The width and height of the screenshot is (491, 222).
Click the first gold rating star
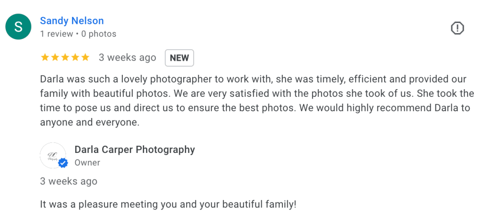tap(45, 58)
